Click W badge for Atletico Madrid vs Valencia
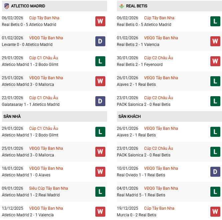Screen dimensions: 222x220 click(100, 212)
